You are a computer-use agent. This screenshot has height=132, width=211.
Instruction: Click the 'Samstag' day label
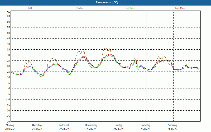click(146, 125)
